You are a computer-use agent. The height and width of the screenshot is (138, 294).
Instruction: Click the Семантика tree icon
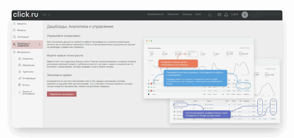pyautogui.click(x=20, y=59)
